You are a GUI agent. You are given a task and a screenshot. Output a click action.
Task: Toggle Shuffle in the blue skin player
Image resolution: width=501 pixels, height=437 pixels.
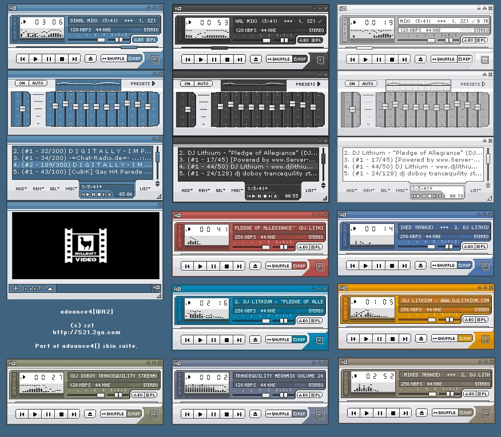[x=114, y=59]
